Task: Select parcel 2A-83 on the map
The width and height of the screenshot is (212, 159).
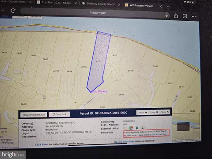Action: click(121, 95)
